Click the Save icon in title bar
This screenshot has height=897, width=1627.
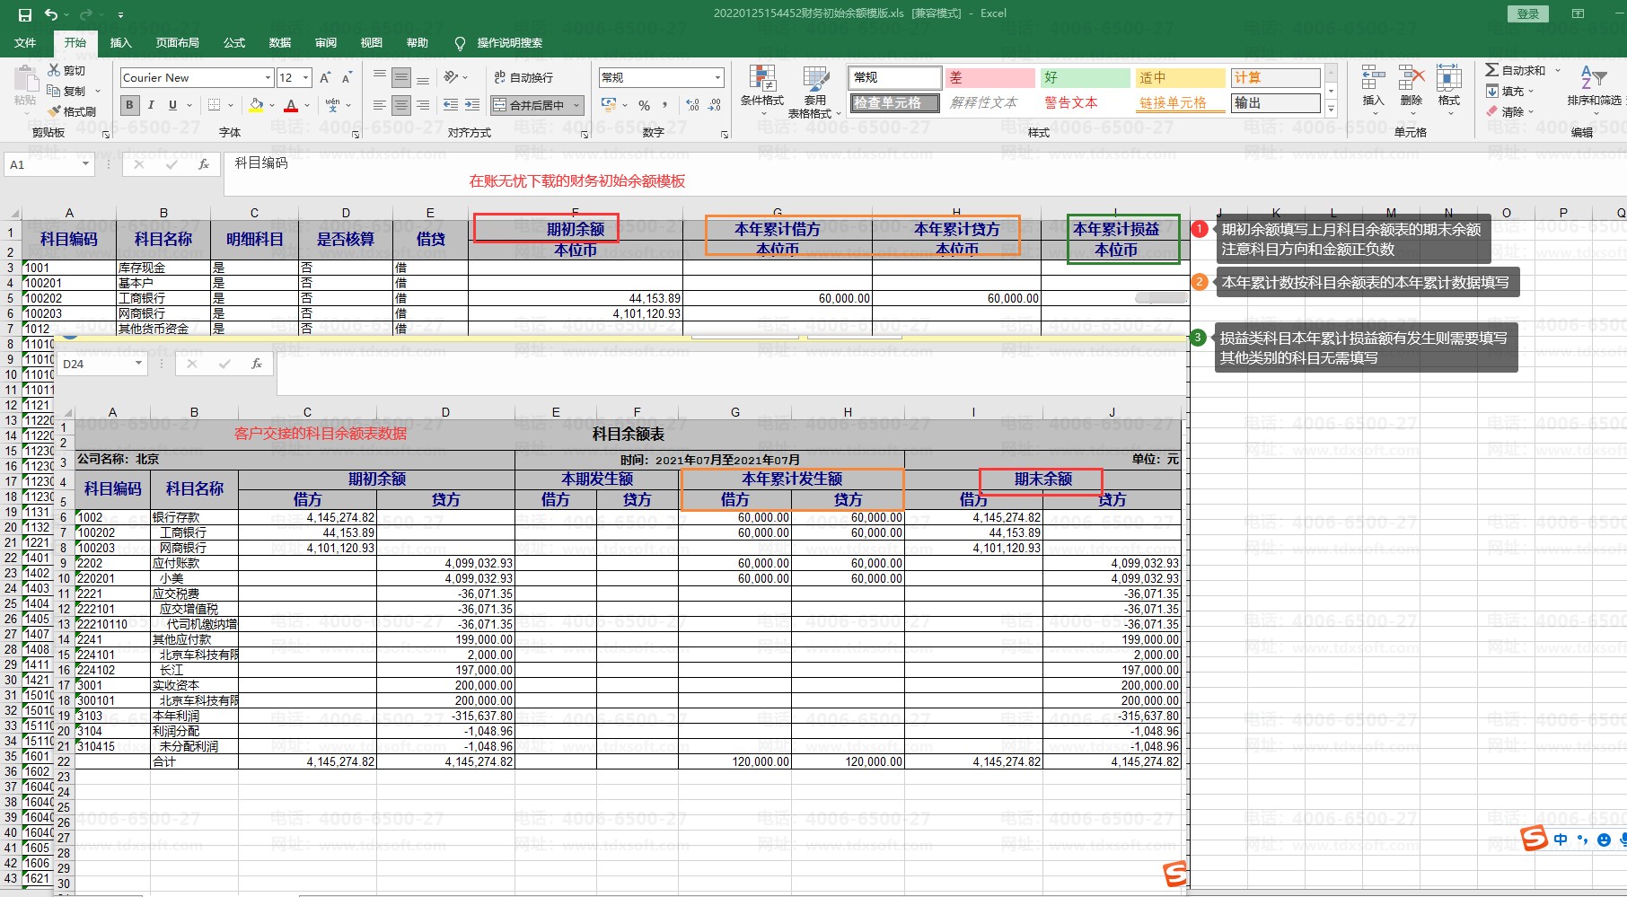[x=24, y=14]
